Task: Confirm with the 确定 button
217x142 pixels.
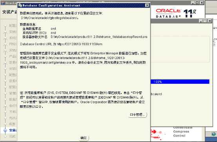Action: pos(84,138)
